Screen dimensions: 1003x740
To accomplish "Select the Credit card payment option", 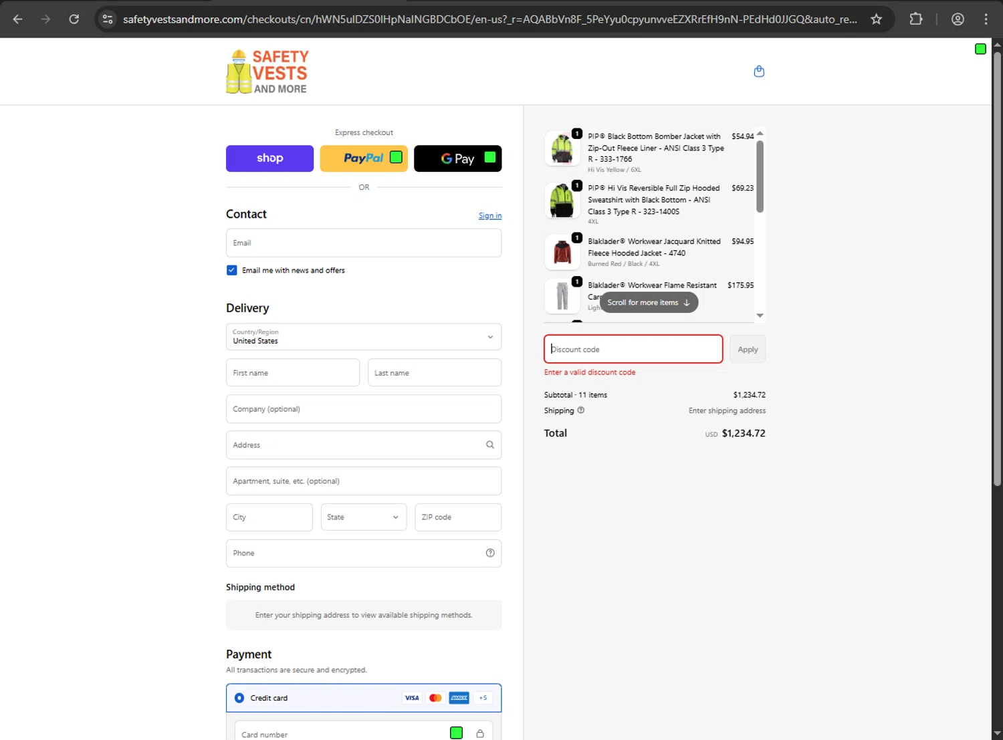I will (239, 698).
